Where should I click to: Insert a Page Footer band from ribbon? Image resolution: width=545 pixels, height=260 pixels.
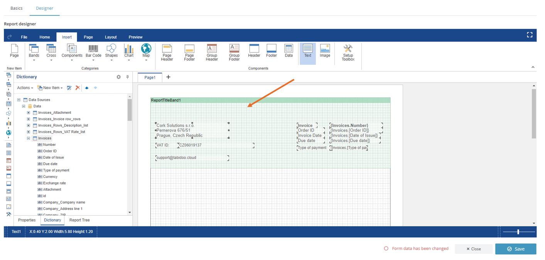coord(189,53)
